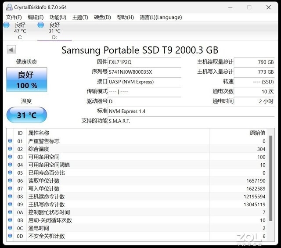
Task: Click status dot for 严重警告标志 row
Action: [11, 141]
